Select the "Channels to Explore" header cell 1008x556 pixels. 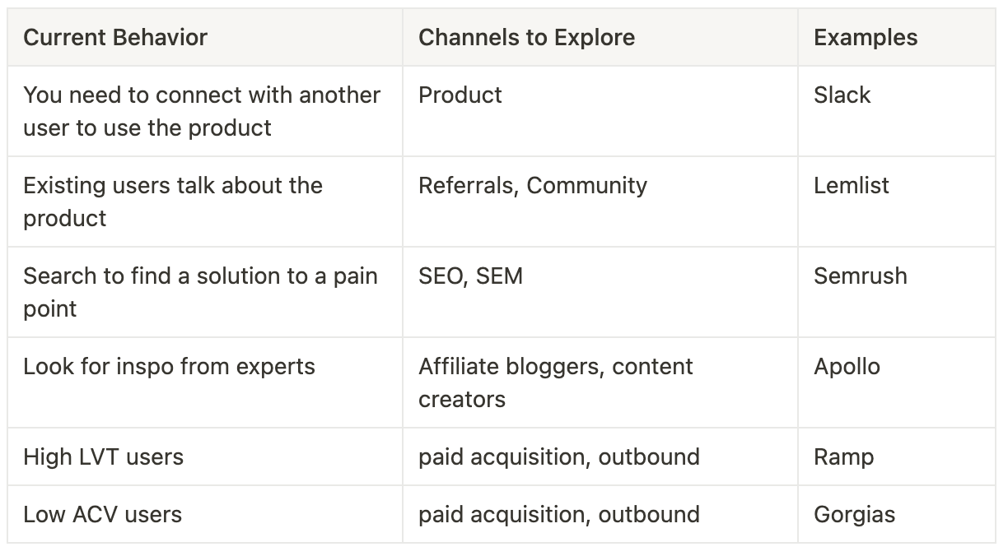[600, 37]
